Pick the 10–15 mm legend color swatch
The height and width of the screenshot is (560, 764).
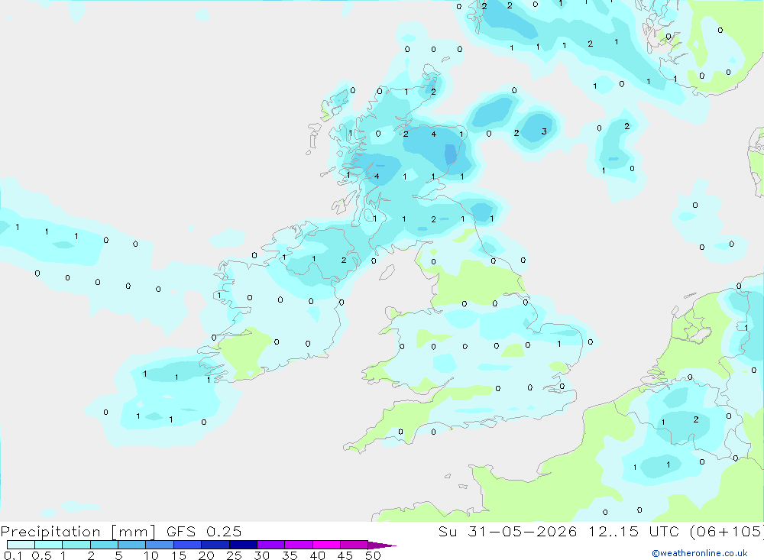click(x=160, y=545)
